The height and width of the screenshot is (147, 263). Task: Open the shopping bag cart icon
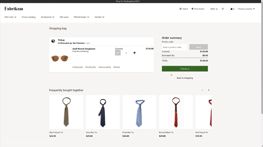coord(232,9)
